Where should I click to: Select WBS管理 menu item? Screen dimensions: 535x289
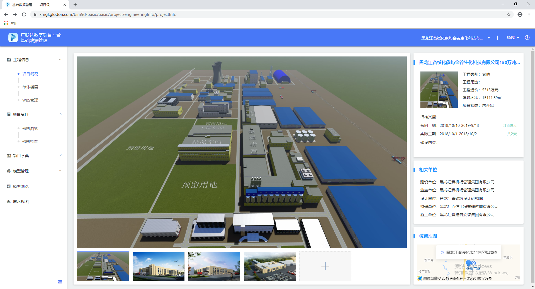pos(30,100)
